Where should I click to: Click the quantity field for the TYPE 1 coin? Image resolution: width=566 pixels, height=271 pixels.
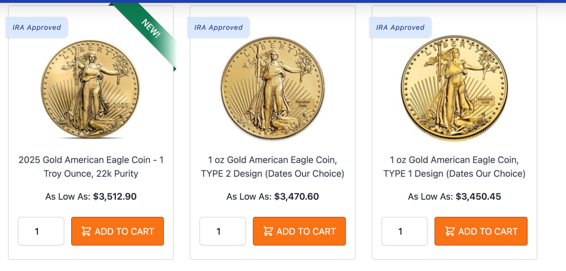404,231
